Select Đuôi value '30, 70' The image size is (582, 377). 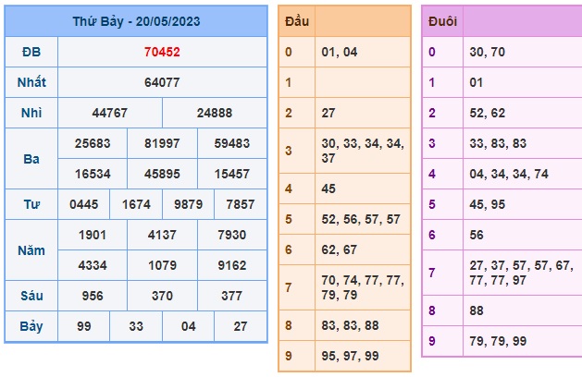(x=488, y=52)
